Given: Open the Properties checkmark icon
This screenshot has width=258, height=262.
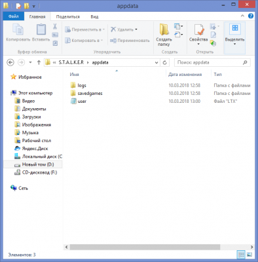Looking at the screenshot, I should [199, 29].
